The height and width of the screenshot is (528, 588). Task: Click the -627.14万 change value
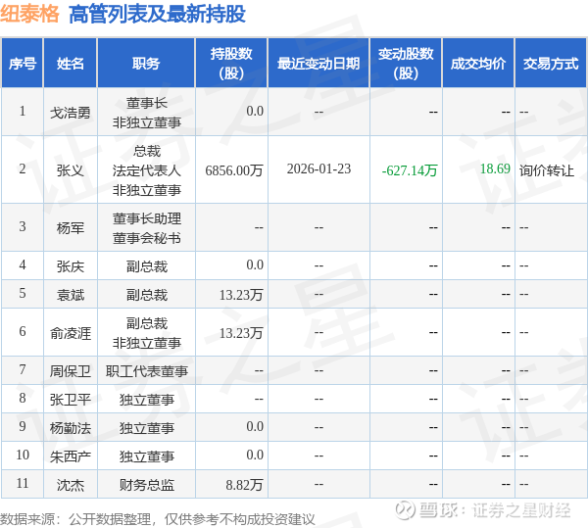(410, 170)
